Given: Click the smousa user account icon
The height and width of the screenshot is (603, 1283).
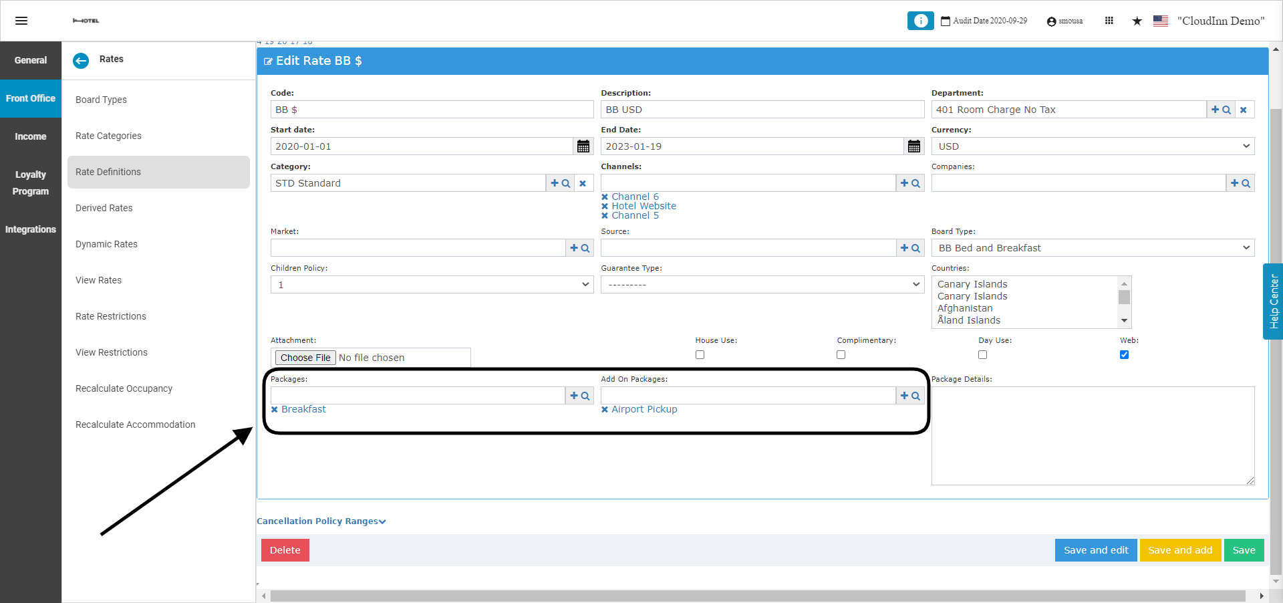Looking at the screenshot, I should 1051,21.
